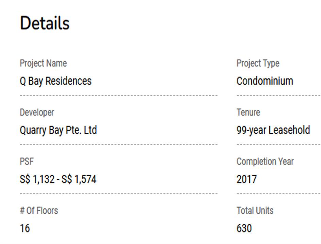The image size is (321, 244).
Task: Click the Total Units label
Action: [x=255, y=210]
